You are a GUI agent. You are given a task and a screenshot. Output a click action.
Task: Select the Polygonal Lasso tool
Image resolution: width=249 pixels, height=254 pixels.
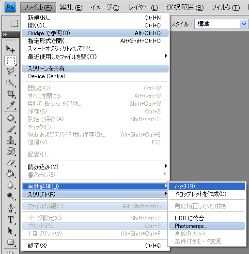click(10, 71)
